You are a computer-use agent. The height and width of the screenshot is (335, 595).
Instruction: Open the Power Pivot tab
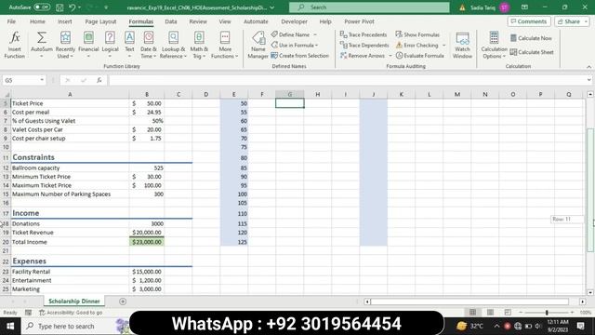pos(359,21)
